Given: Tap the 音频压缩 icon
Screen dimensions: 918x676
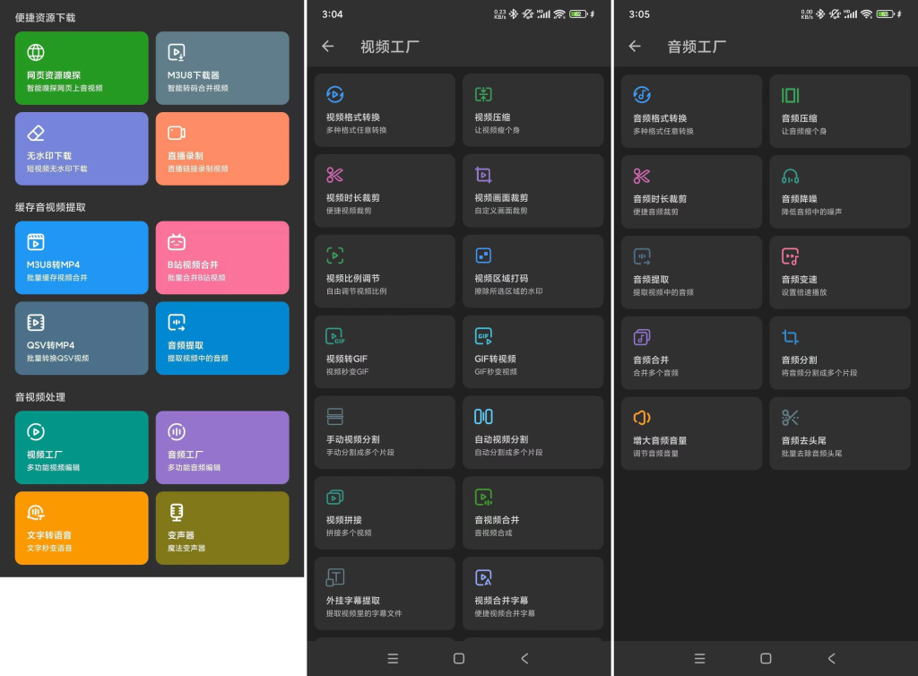Looking at the screenshot, I should [790, 95].
